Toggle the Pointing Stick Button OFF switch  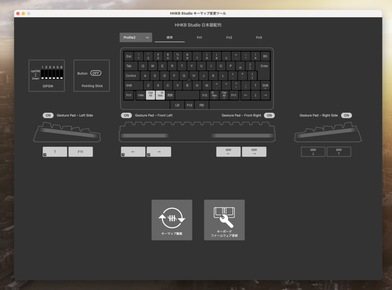[96, 73]
